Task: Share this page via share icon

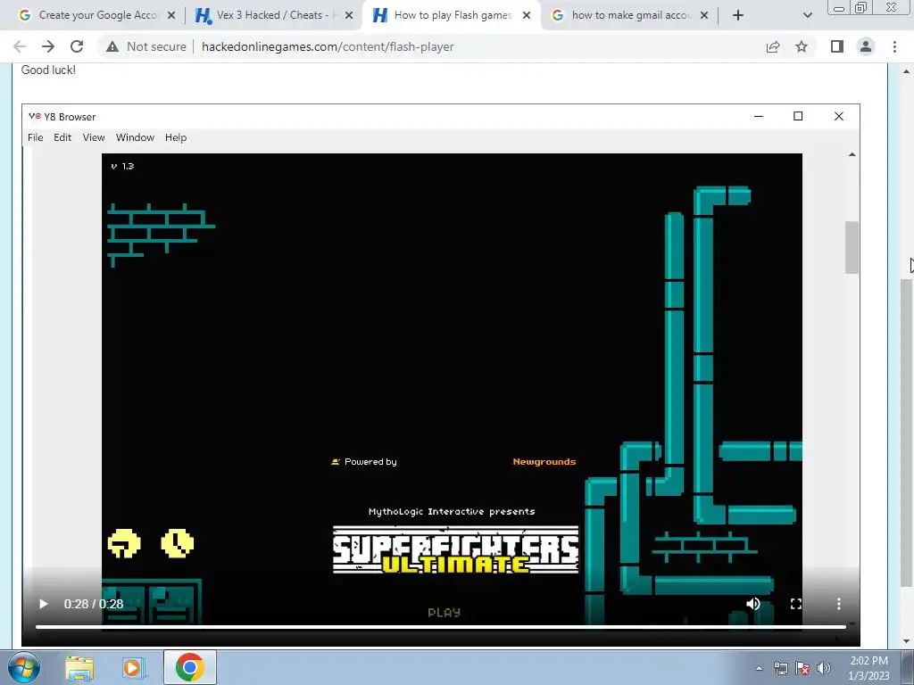Action: click(773, 46)
